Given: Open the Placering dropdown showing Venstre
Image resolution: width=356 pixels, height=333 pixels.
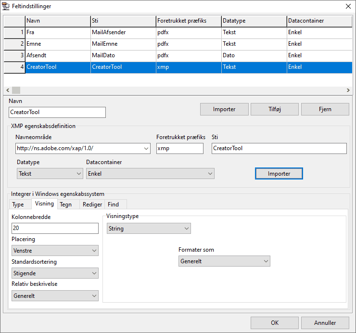Looking at the screenshot, I should 55,251.
